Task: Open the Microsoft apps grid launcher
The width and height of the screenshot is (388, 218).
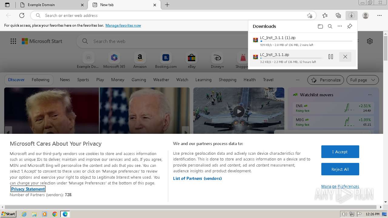Action: [13, 41]
